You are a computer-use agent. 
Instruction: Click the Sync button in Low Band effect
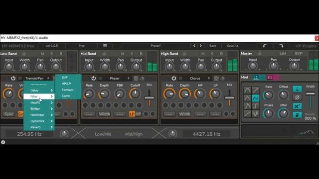pyautogui.click(x=9, y=114)
